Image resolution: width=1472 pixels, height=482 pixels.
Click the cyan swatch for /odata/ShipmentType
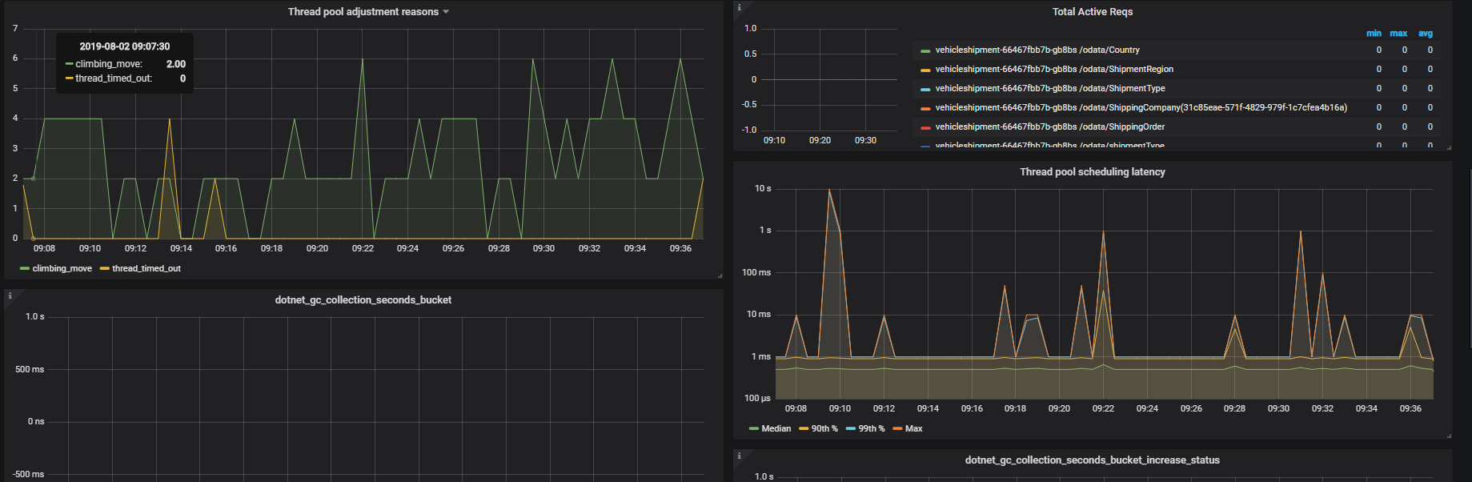click(x=925, y=89)
